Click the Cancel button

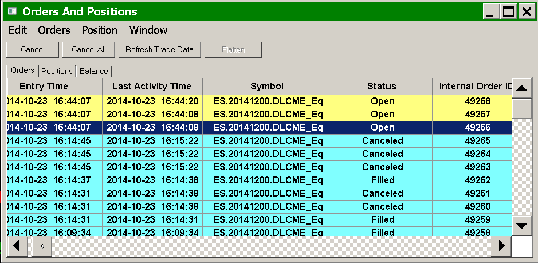(x=33, y=50)
